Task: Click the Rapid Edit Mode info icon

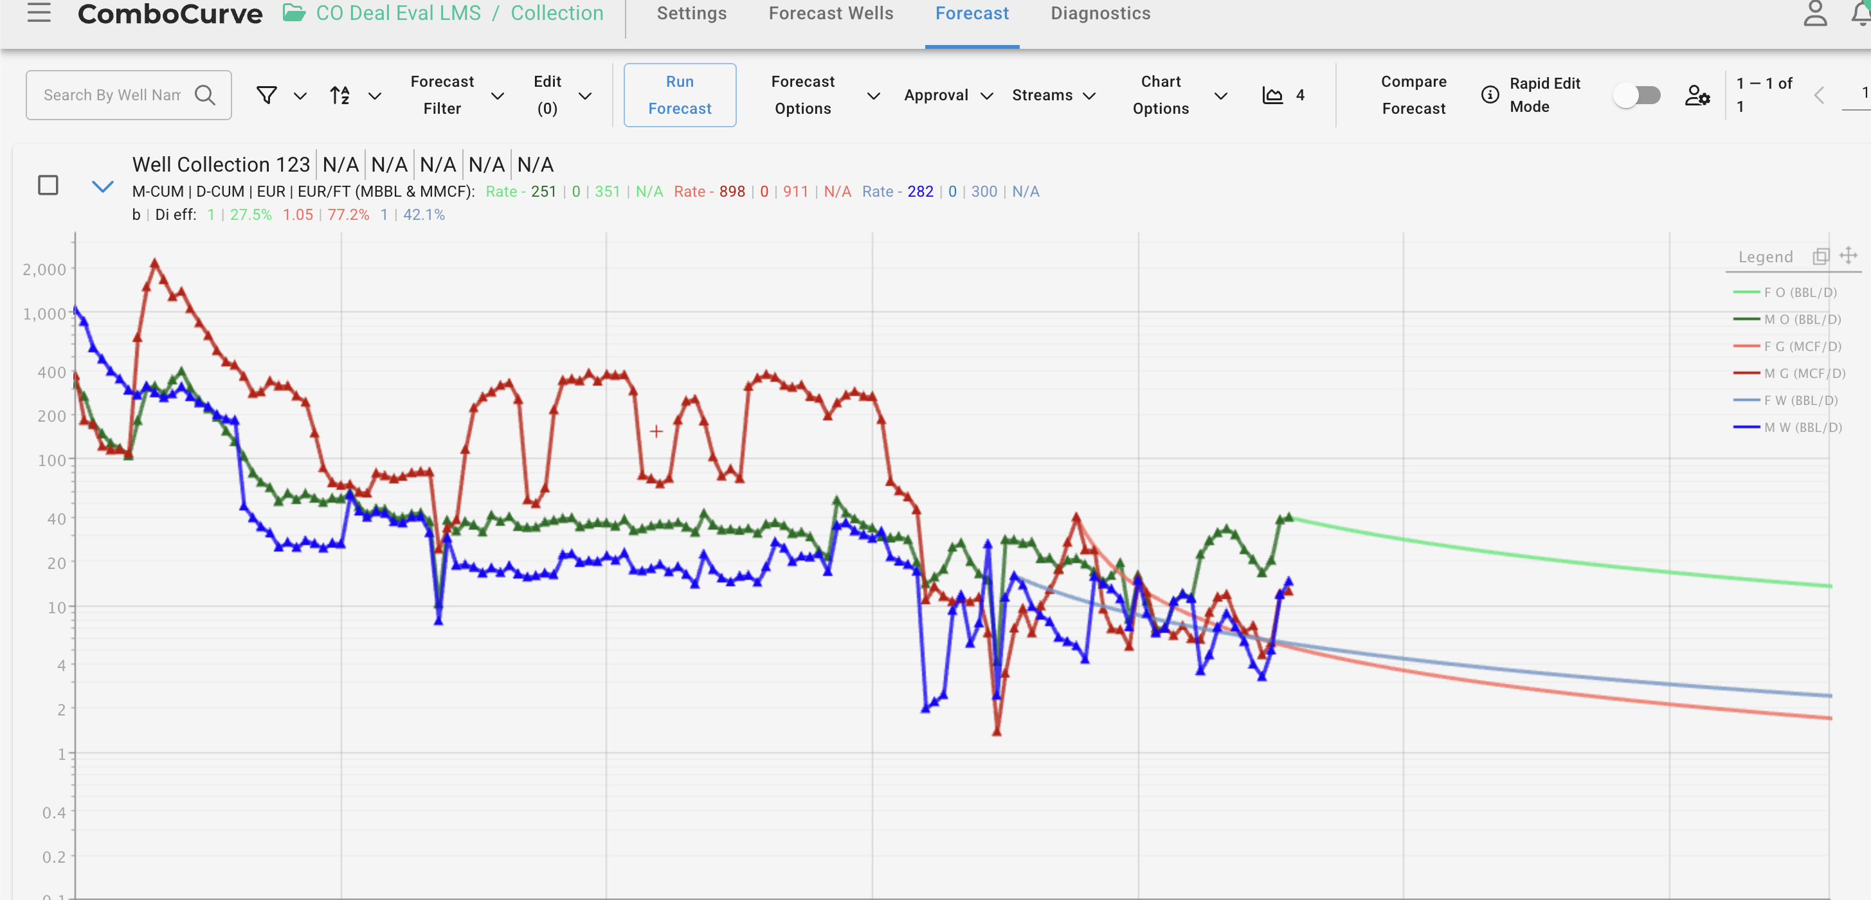Action: [1490, 95]
